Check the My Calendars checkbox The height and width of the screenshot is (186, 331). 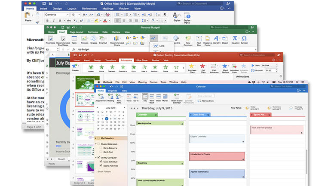(x=98, y=138)
